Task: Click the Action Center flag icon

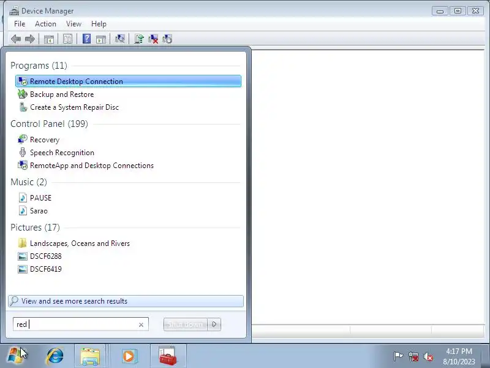Action: pos(398,356)
